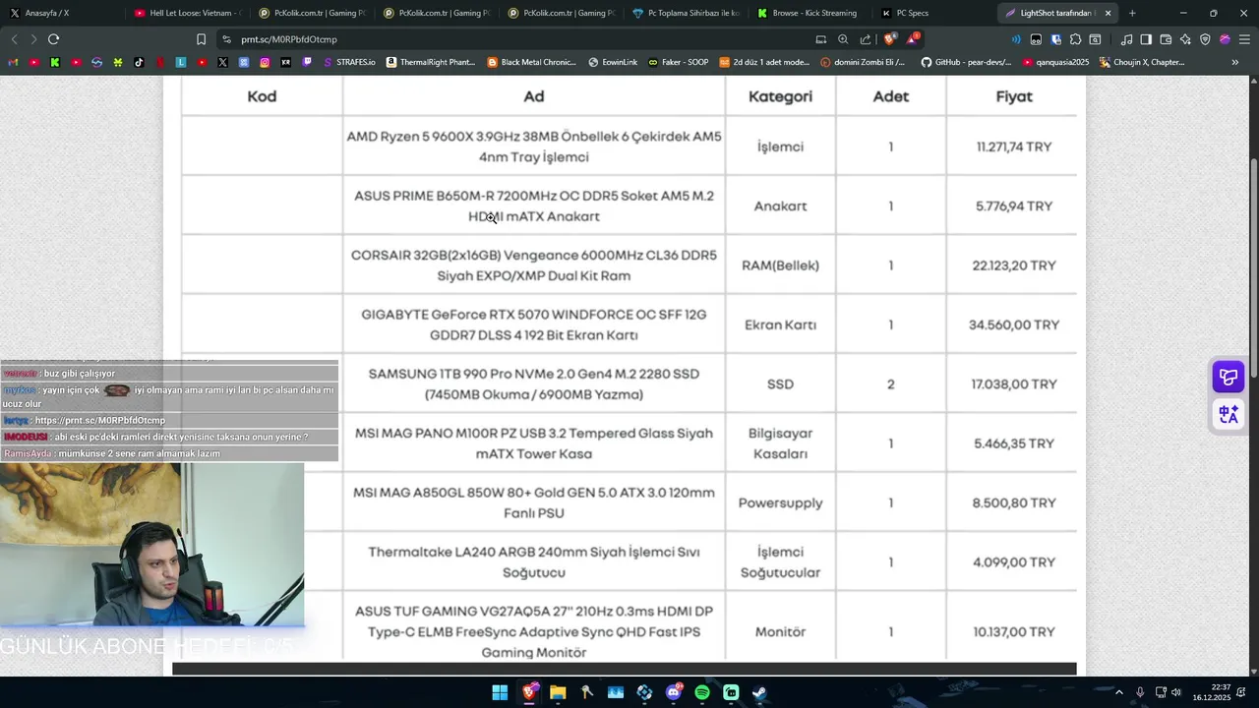
Task: Open the purple chat floating button
Action: pos(1229,377)
